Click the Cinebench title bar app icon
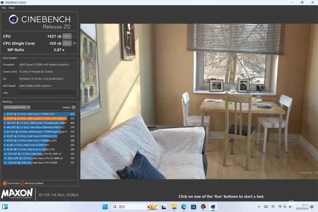 coord(2,2)
